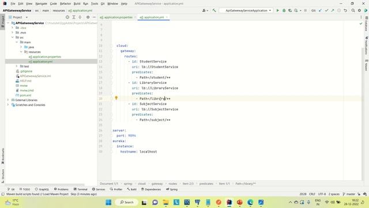
Task: Open the Structure side panel tab
Action: tap(3, 176)
